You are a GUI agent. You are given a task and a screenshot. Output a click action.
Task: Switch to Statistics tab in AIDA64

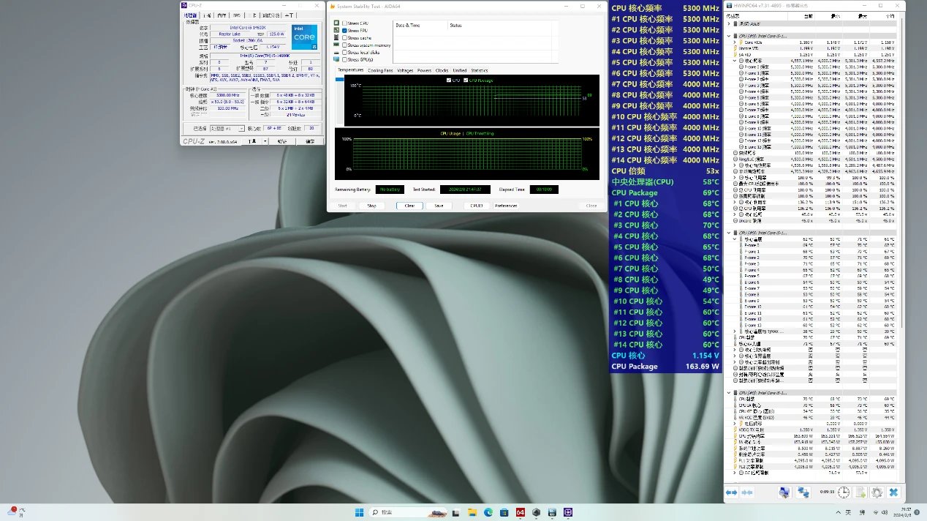coord(479,70)
